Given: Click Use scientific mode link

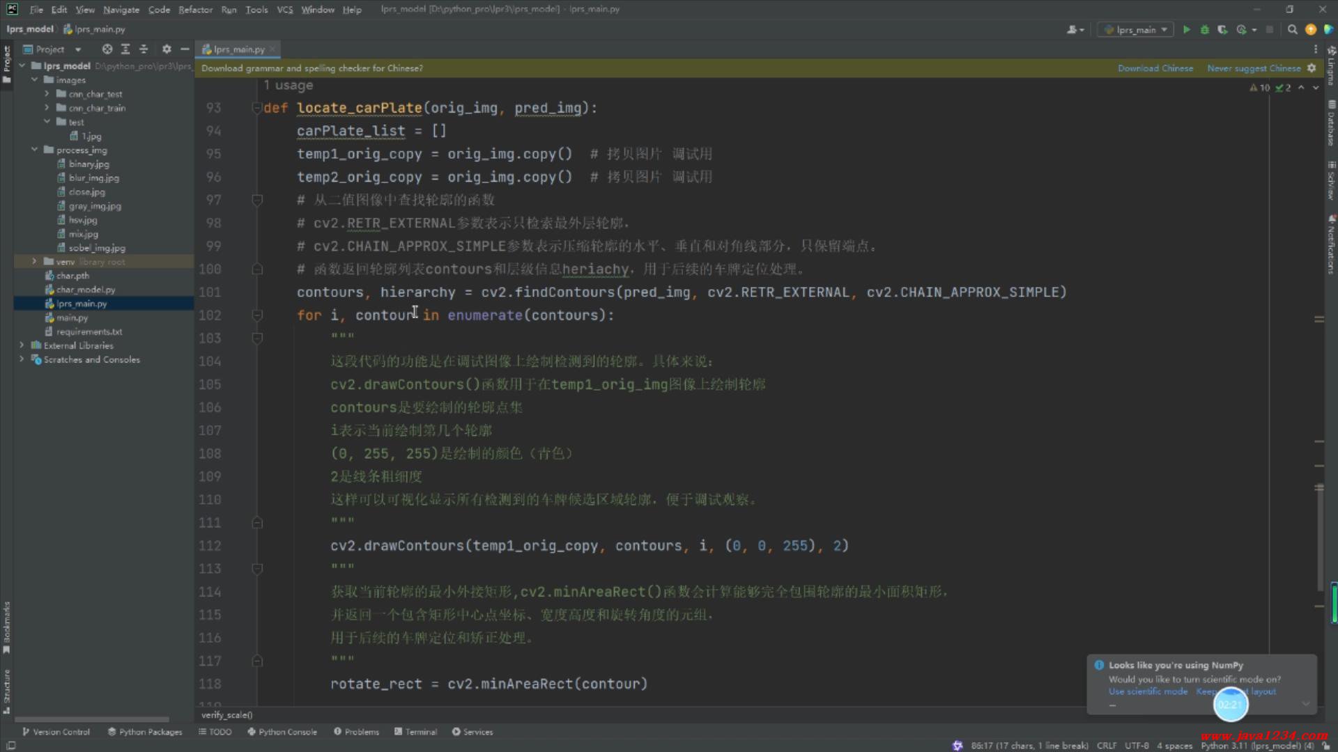Looking at the screenshot, I should click(1148, 691).
